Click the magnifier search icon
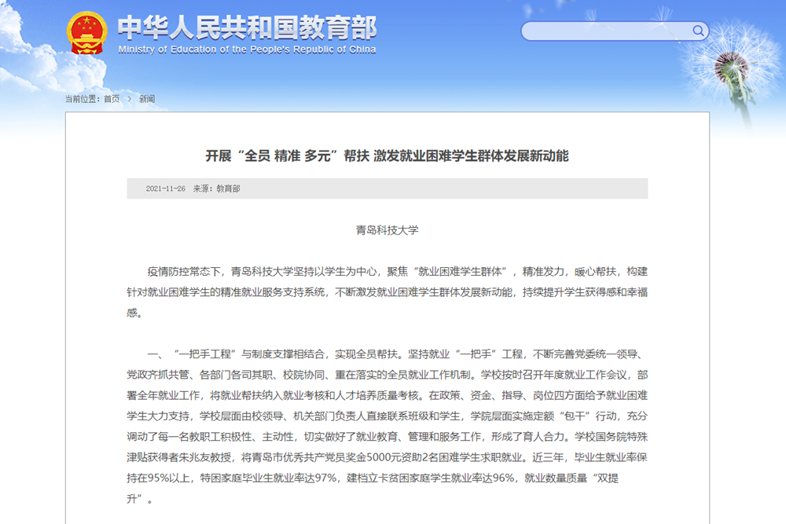 [697, 31]
